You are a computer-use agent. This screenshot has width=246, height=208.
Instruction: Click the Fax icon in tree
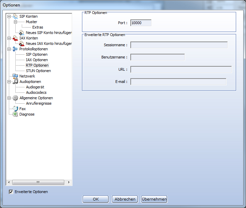15,109
